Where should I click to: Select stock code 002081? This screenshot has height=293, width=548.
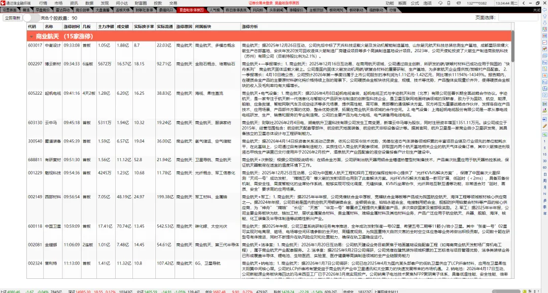click(35, 245)
